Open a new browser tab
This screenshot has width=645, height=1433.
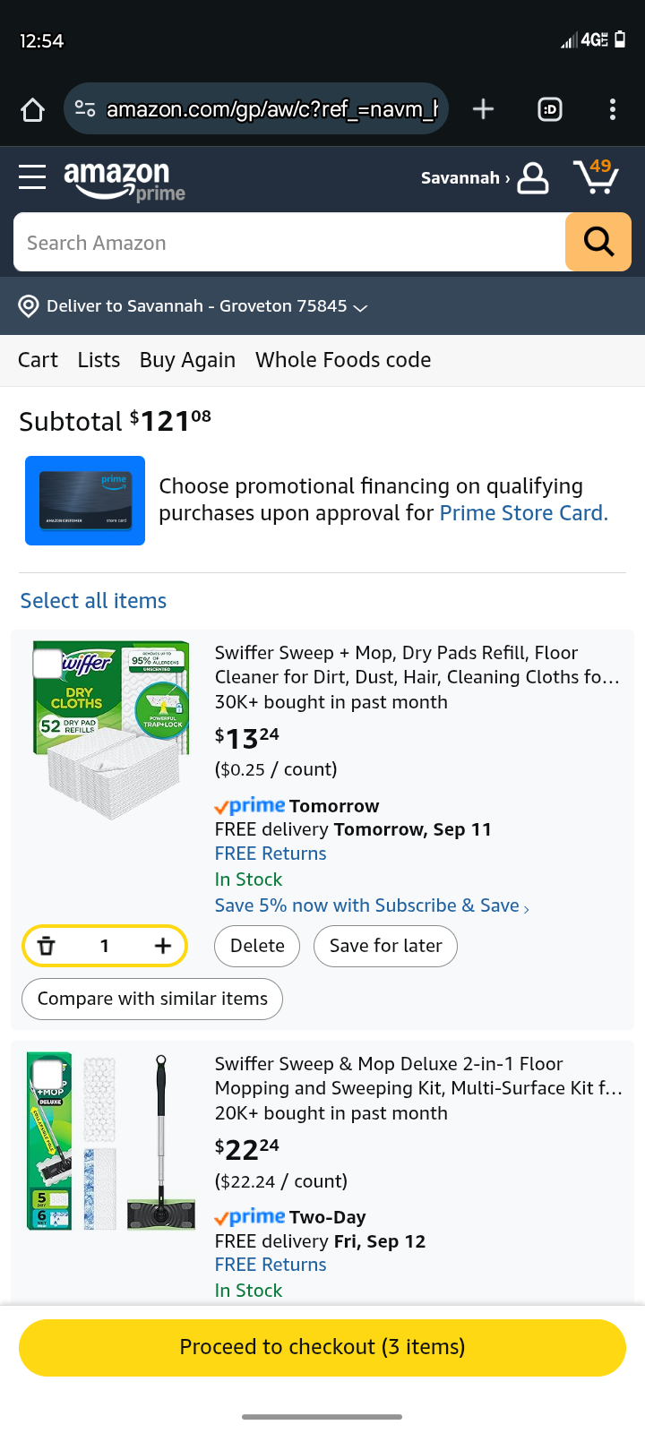(483, 109)
